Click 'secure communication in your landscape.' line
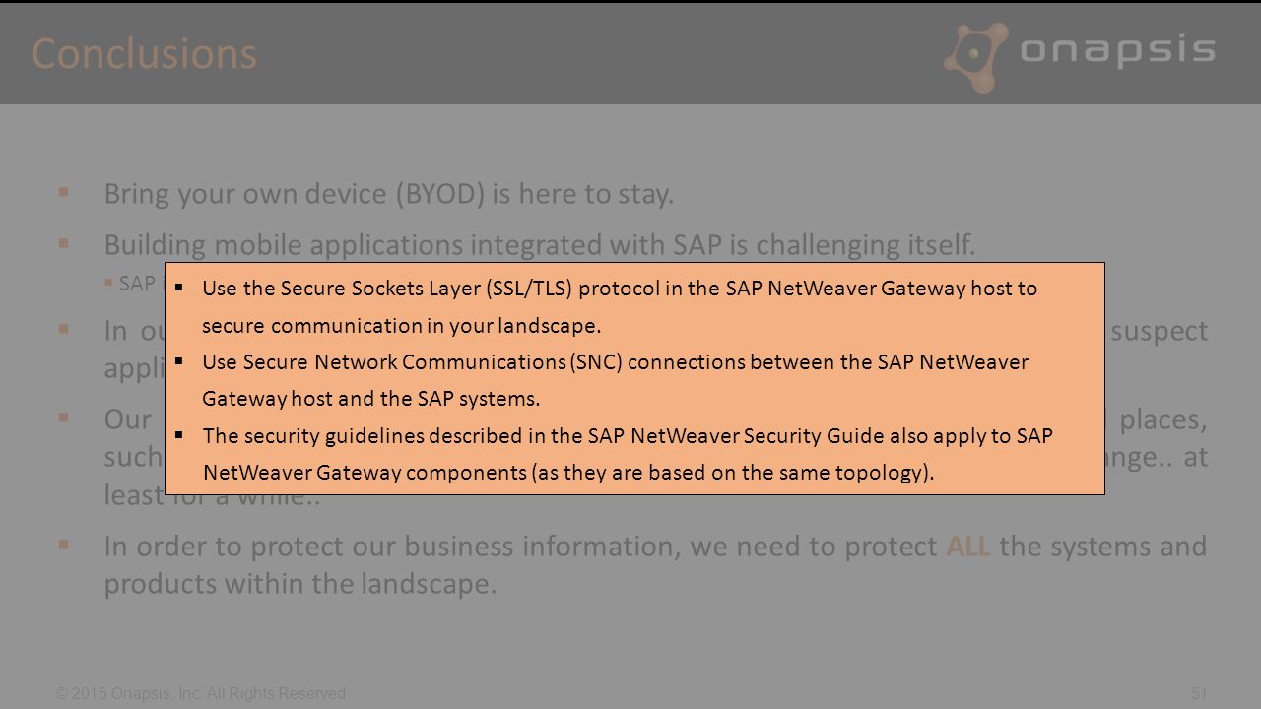The height and width of the screenshot is (709, 1261). pyautogui.click(x=401, y=325)
